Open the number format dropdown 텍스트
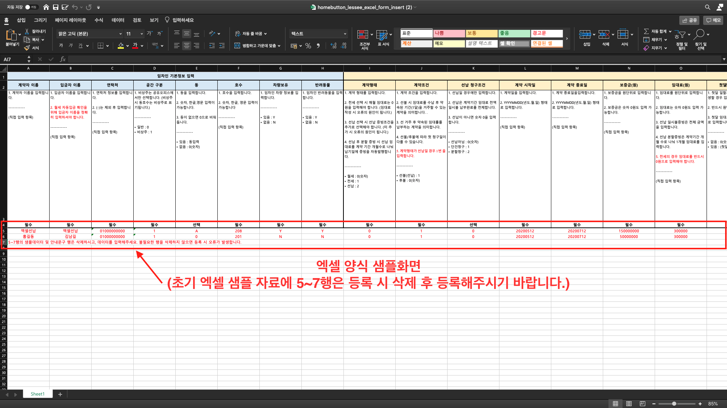Image resolution: width=727 pixels, height=408 pixels. click(x=345, y=34)
